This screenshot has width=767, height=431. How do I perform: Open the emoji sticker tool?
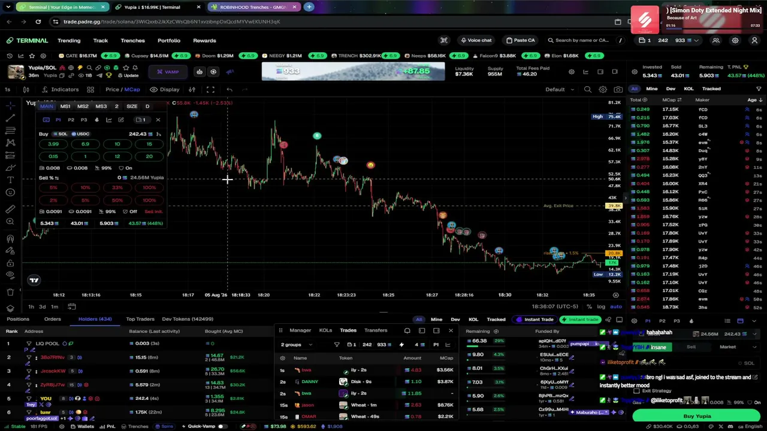pos(10,192)
